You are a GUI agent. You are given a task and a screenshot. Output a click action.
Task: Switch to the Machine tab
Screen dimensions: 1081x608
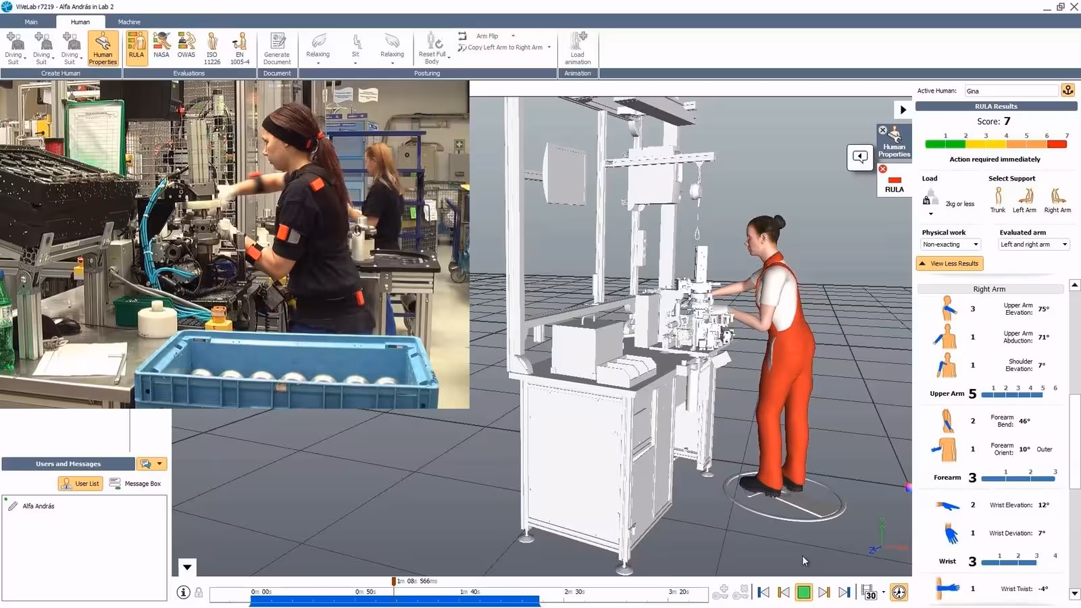(129, 22)
